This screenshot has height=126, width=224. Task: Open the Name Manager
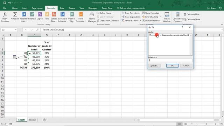(92, 17)
